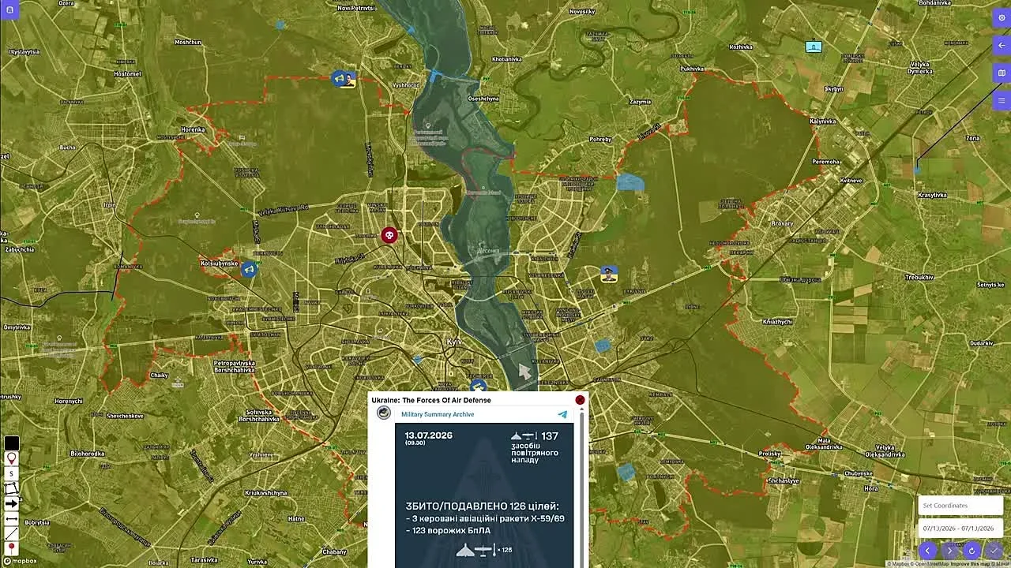Image resolution: width=1011 pixels, height=568 pixels.
Task: Select the polygon draw tool
Action: click(11, 488)
